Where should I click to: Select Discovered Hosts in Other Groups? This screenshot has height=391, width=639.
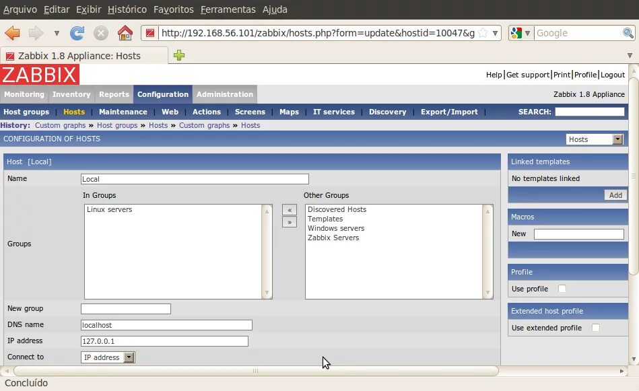tap(337, 209)
